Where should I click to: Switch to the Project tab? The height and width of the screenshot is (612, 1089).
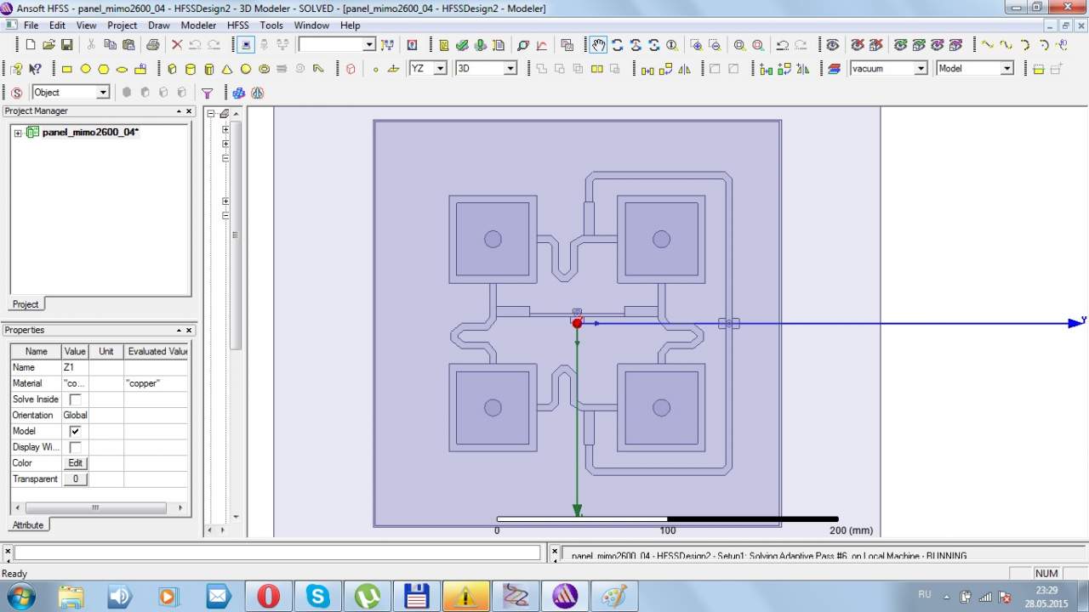(26, 304)
